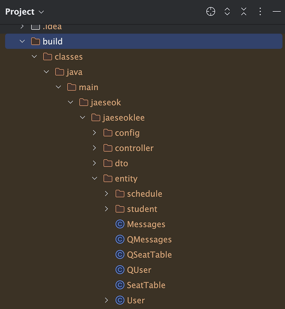Open the More options kebab menu
The image size is (285, 309).
tap(260, 11)
